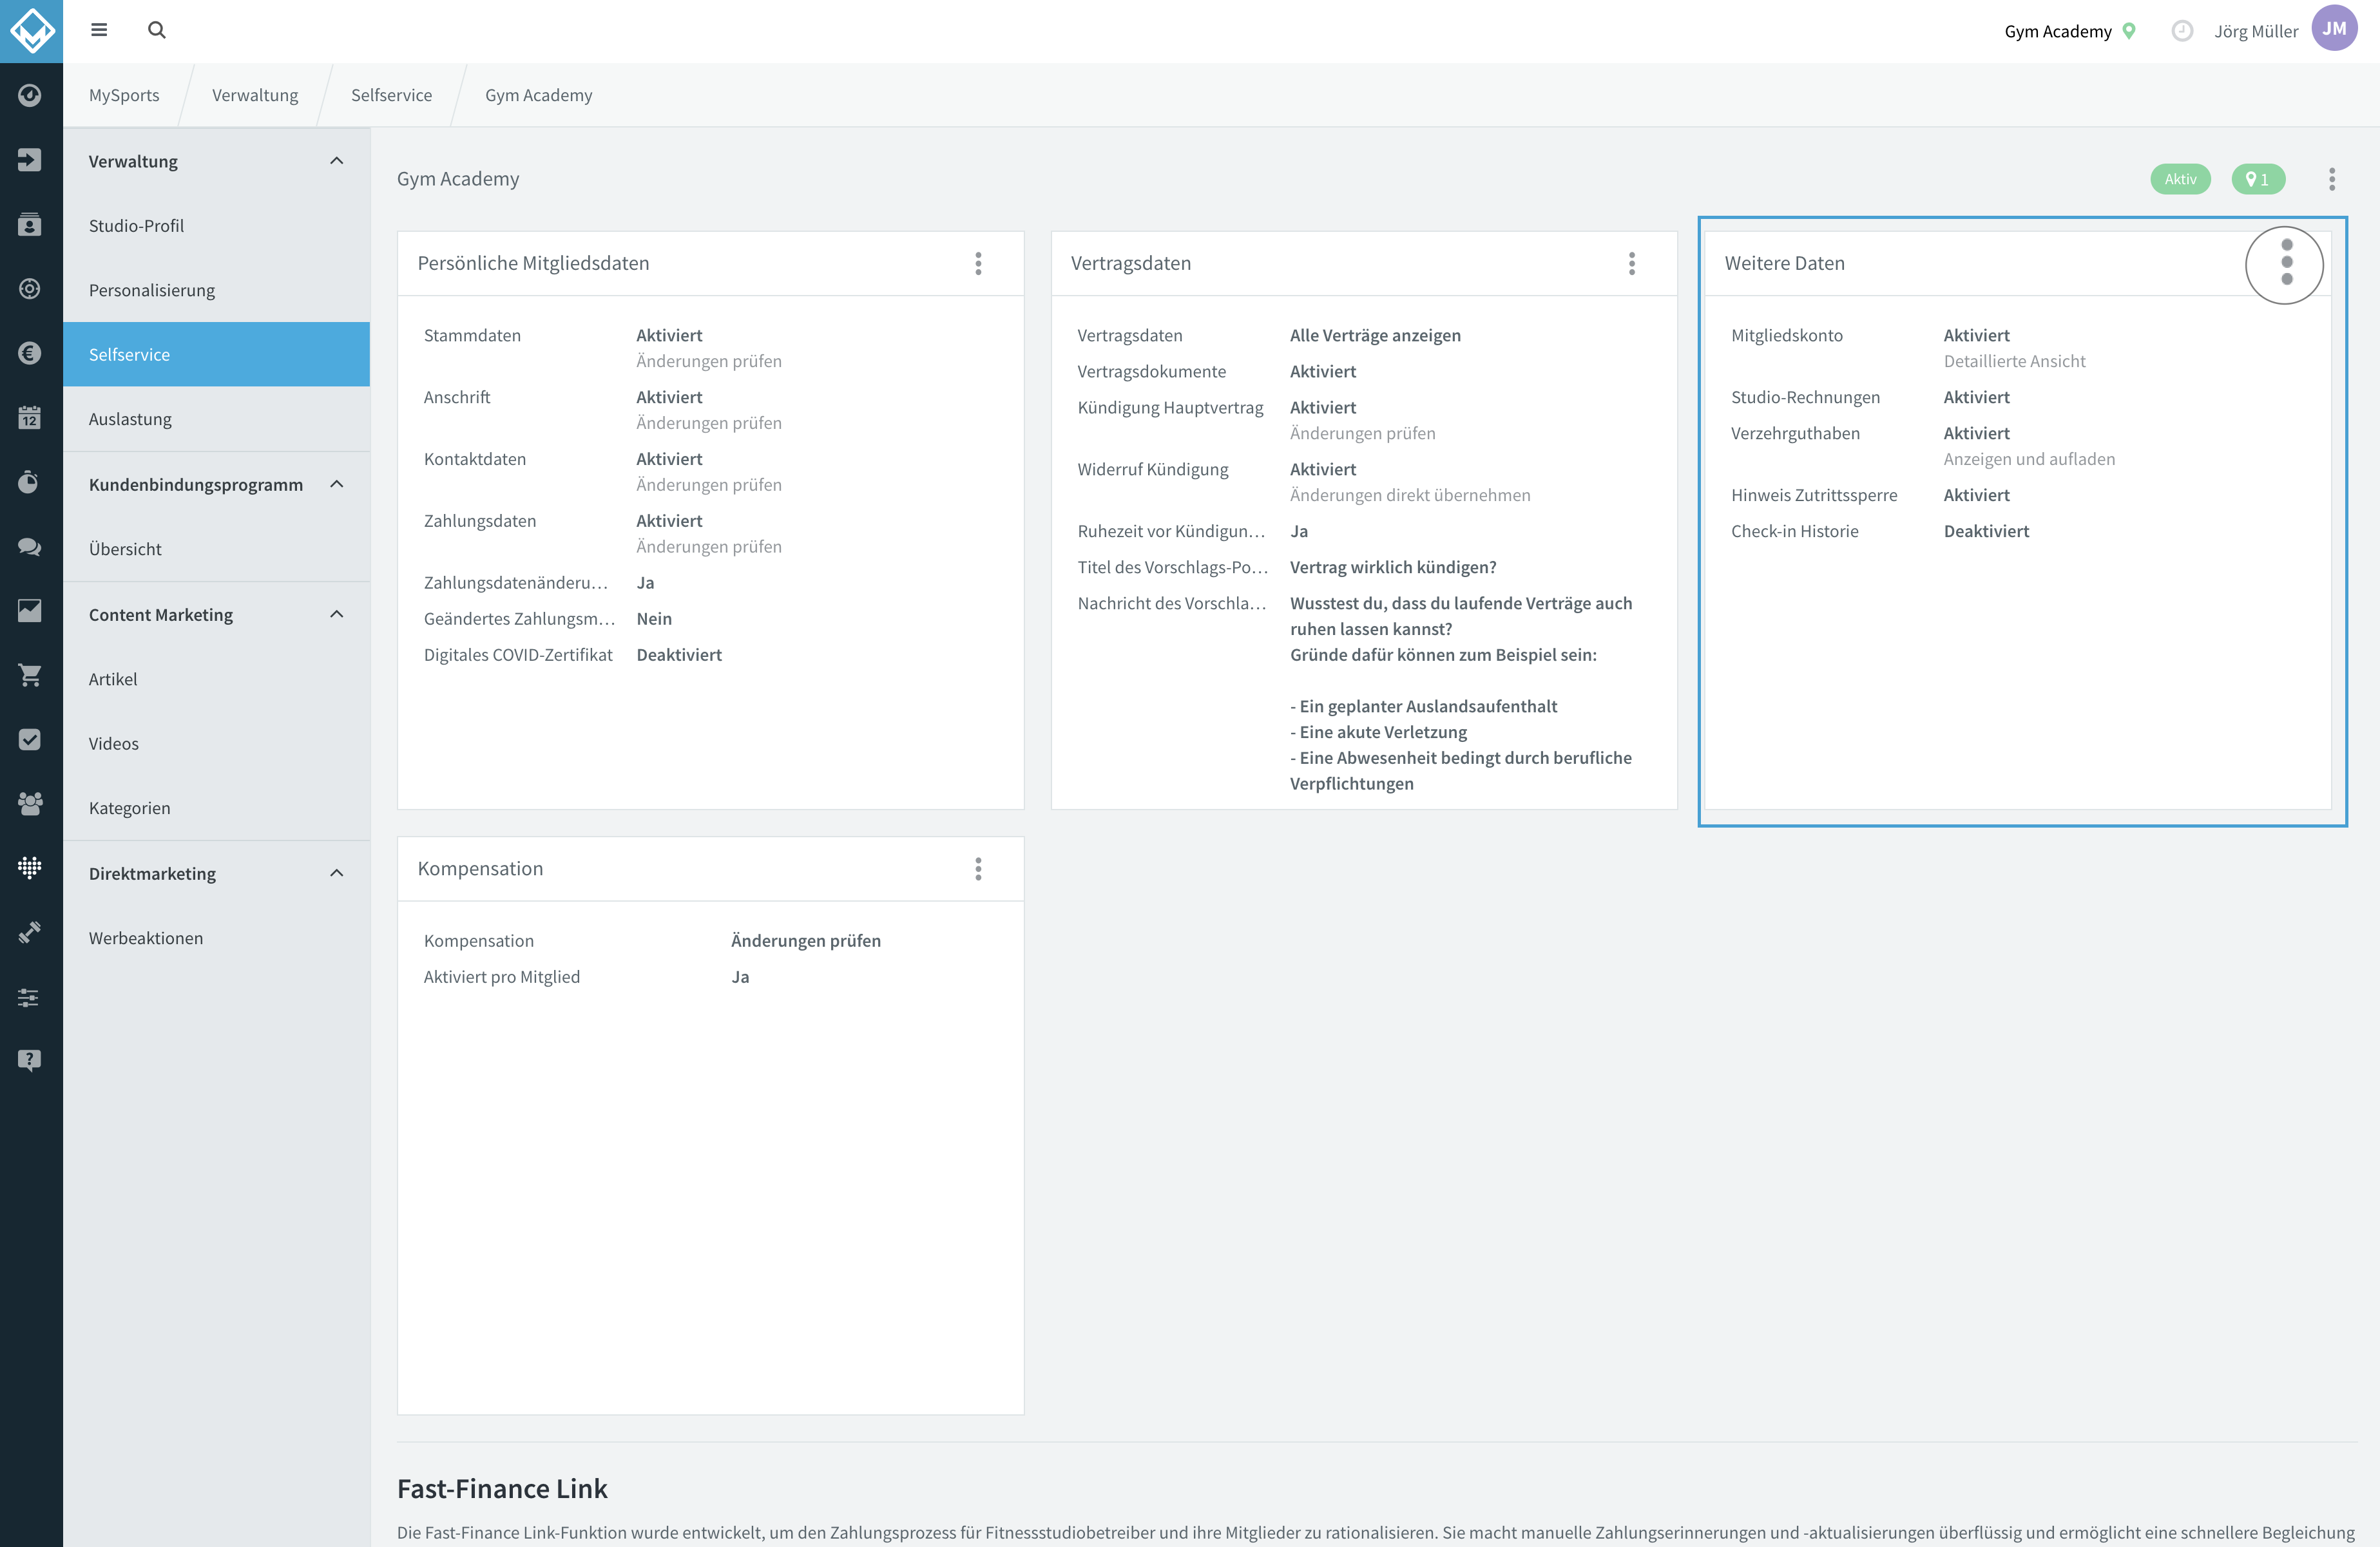This screenshot has height=1547, width=2380.
Task: Open Weitere Daten three-dot menu
Action: pyautogui.click(x=2286, y=263)
